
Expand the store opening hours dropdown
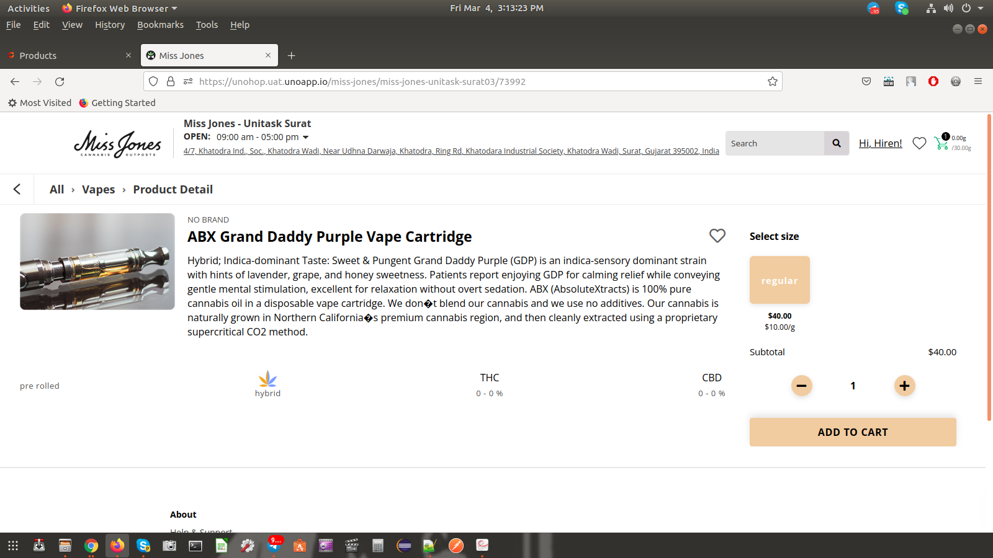click(x=305, y=137)
